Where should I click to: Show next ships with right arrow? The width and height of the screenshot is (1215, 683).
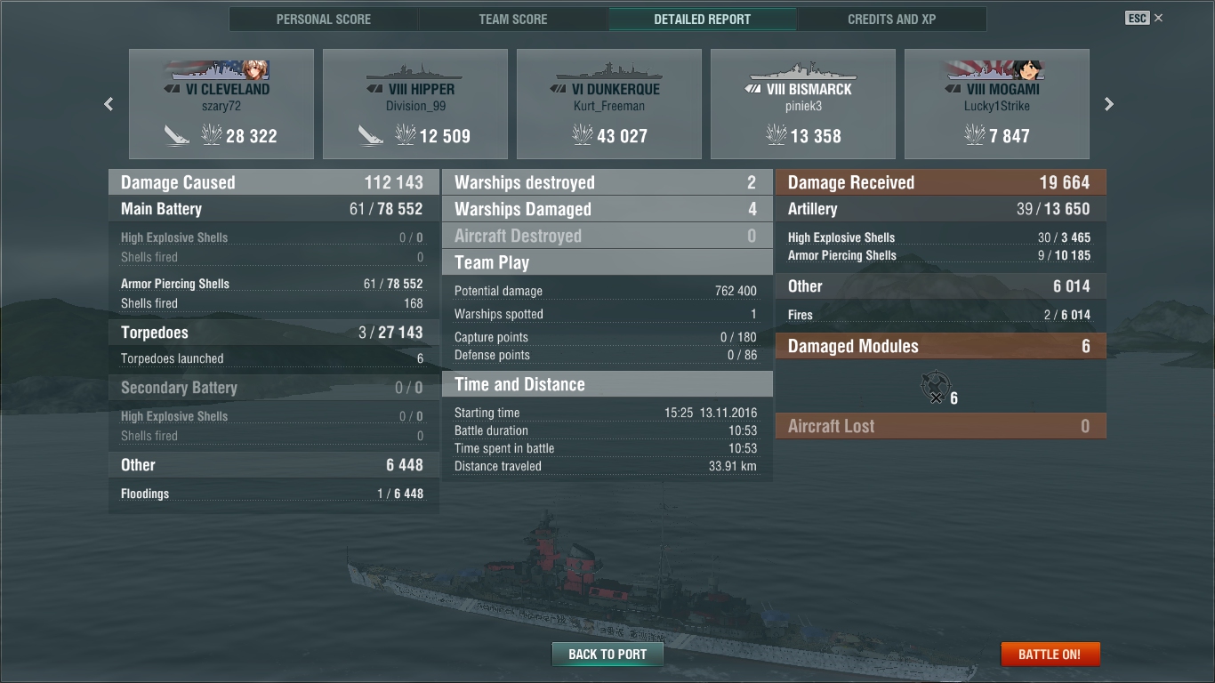point(1109,104)
